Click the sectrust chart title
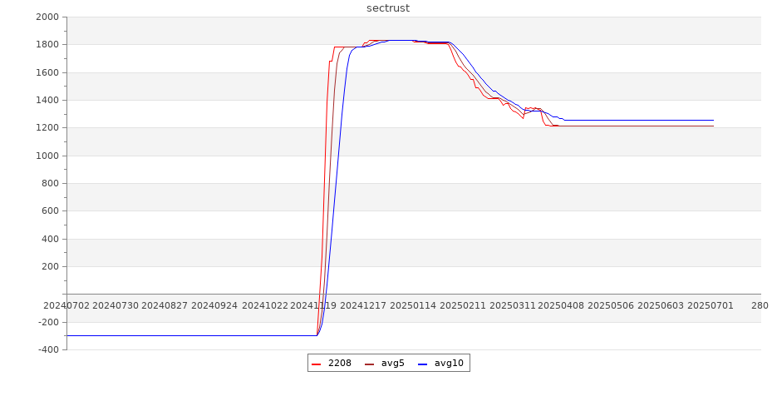777x416 pixels. (388, 8)
